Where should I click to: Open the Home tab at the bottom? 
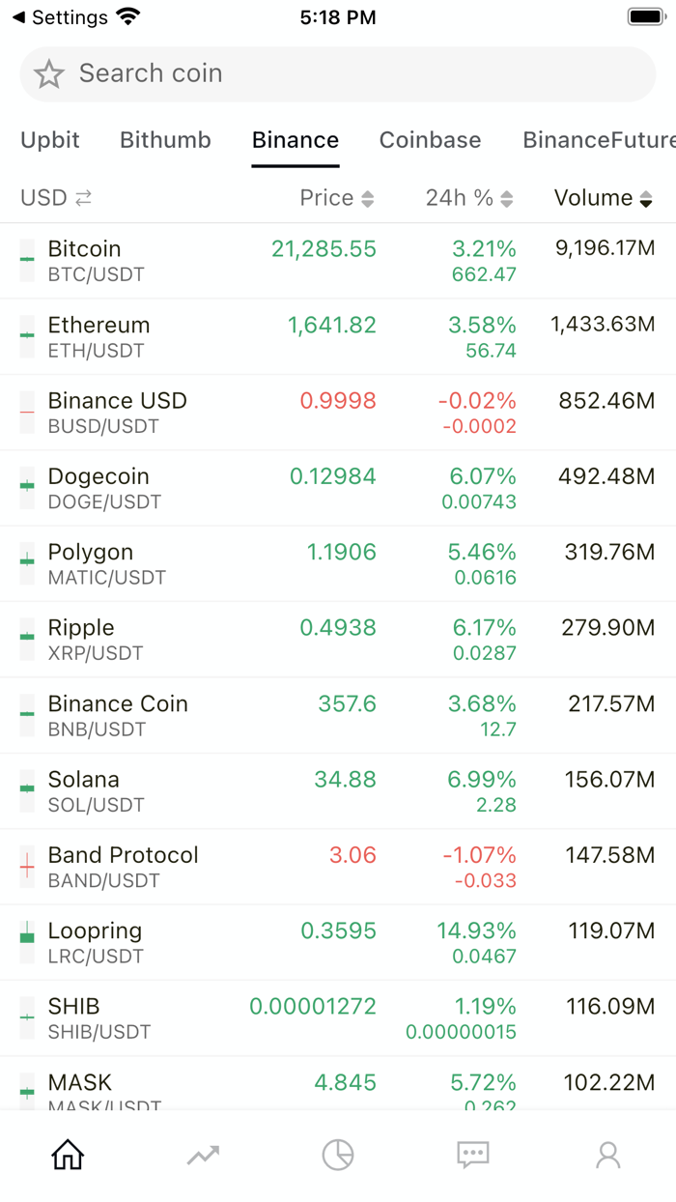66,1155
